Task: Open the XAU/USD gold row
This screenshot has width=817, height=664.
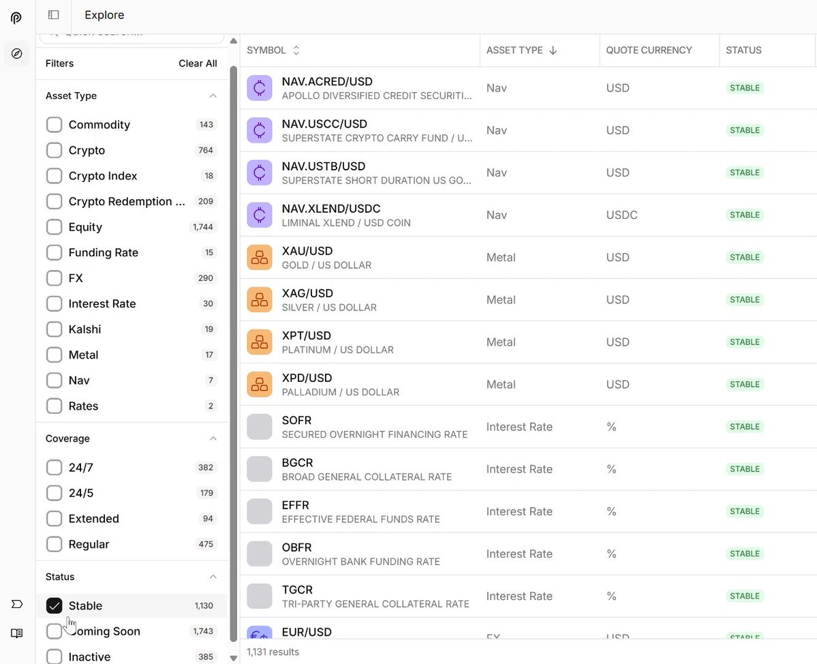Action: click(x=528, y=258)
